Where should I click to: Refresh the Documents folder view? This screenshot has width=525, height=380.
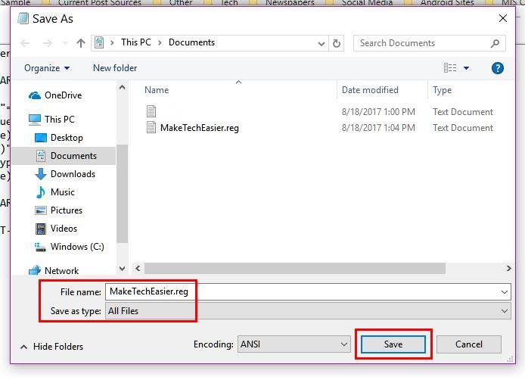pyautogui.click(x=337, y=43)
